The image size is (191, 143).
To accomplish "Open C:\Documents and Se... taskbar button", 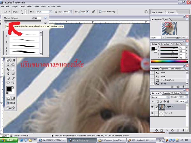I will click(112, 140).
